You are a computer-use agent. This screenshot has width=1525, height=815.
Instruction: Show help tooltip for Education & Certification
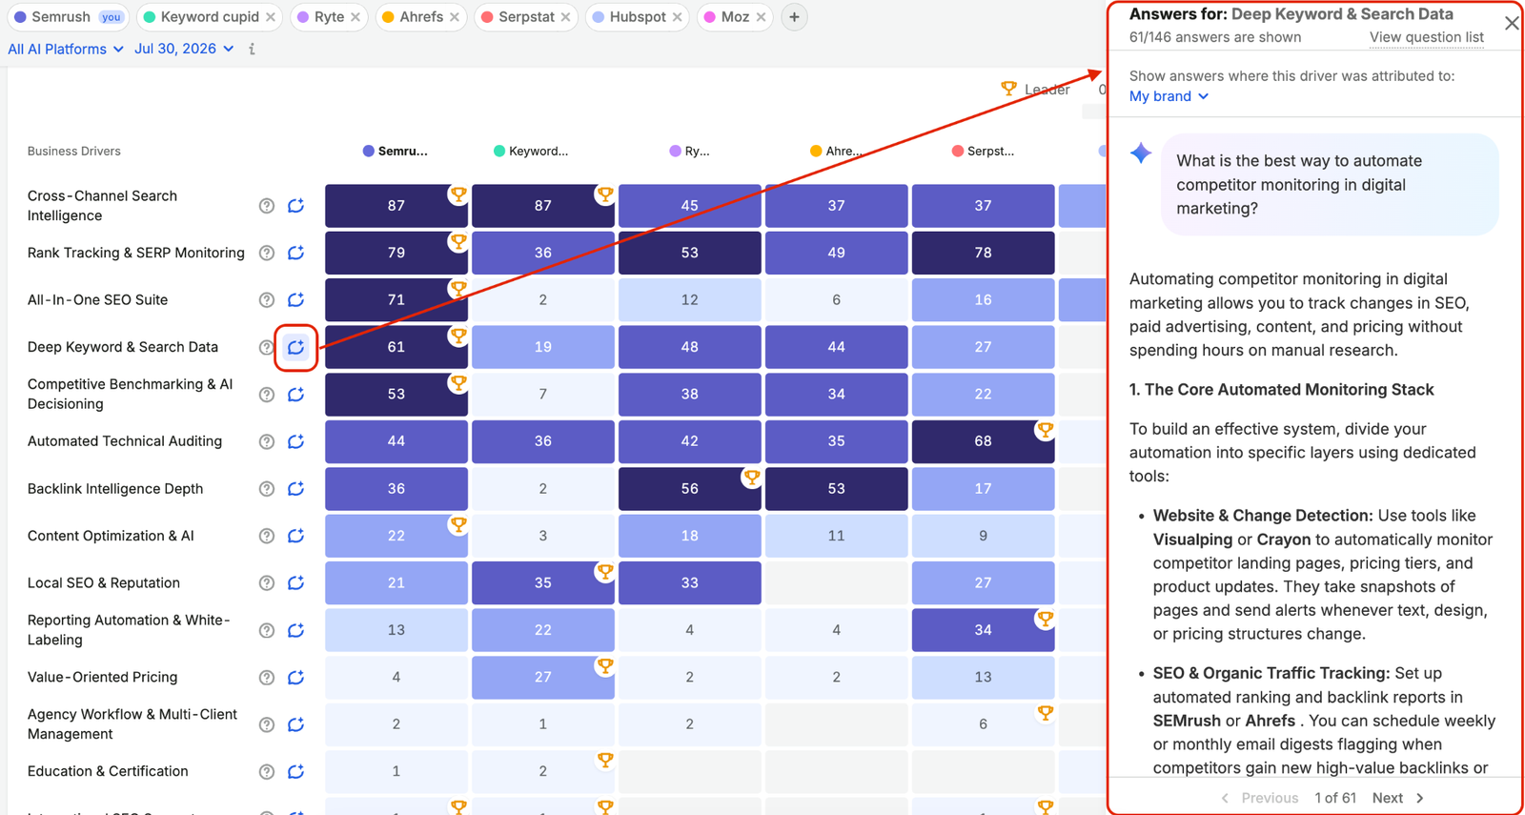pos(267,772)
